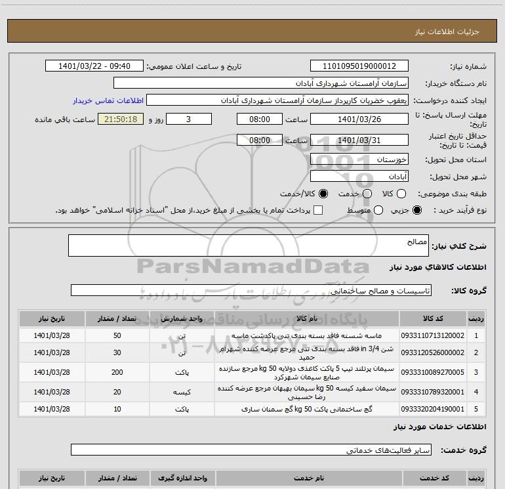Screen dimensions: 505x489
Task: Click quantity 30 in row 2
Action: (x=117, y=352)
